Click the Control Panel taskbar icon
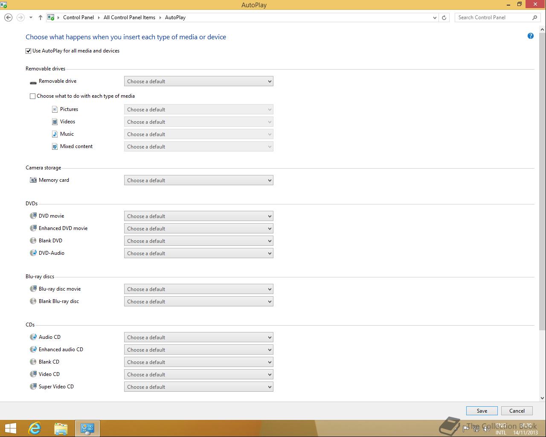This screenshot has height=437, width=546. pyautogui.click(x=87, y=428)
